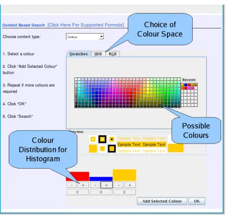The height and width of the screenshot is (215, 226).
Task: Click the Content Based Search heading
Action: pyautogui.click(x=23, y=25)
